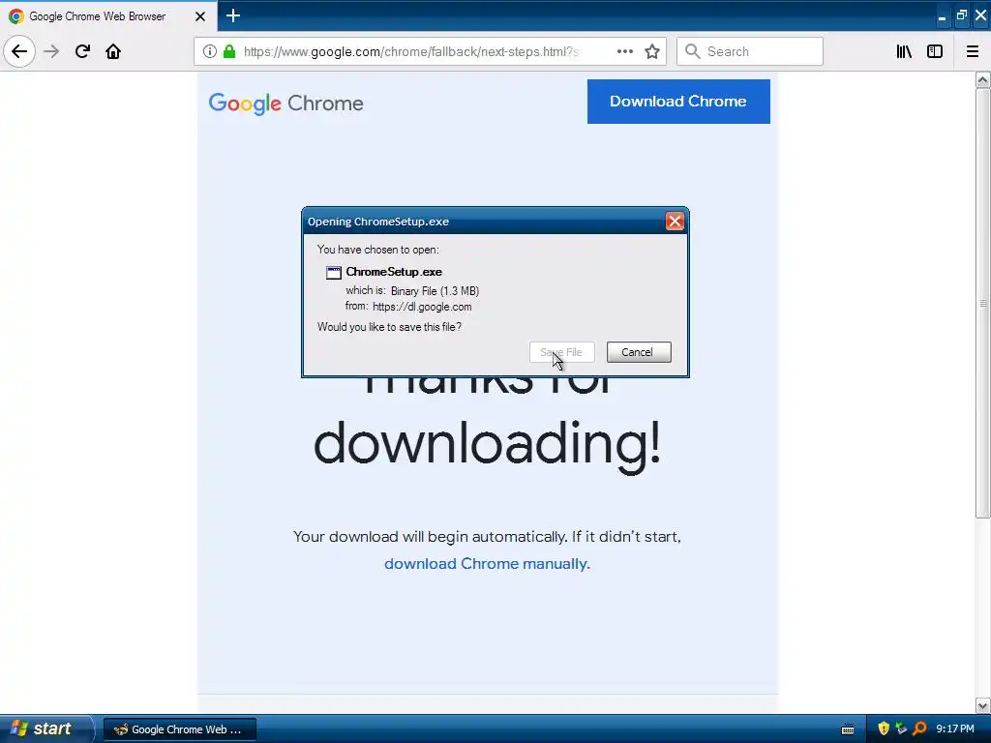The height and width of the screenshot is (743, 991).
Task: Reload the current page
Action: click(82, 51)
